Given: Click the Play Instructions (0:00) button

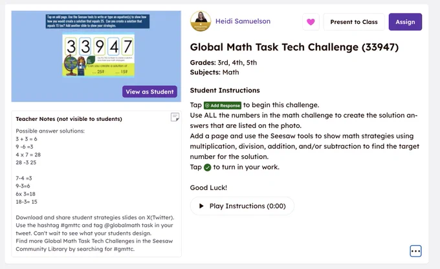Looking at the screenshot, I should pyautogui.click(x=242, y=206).
